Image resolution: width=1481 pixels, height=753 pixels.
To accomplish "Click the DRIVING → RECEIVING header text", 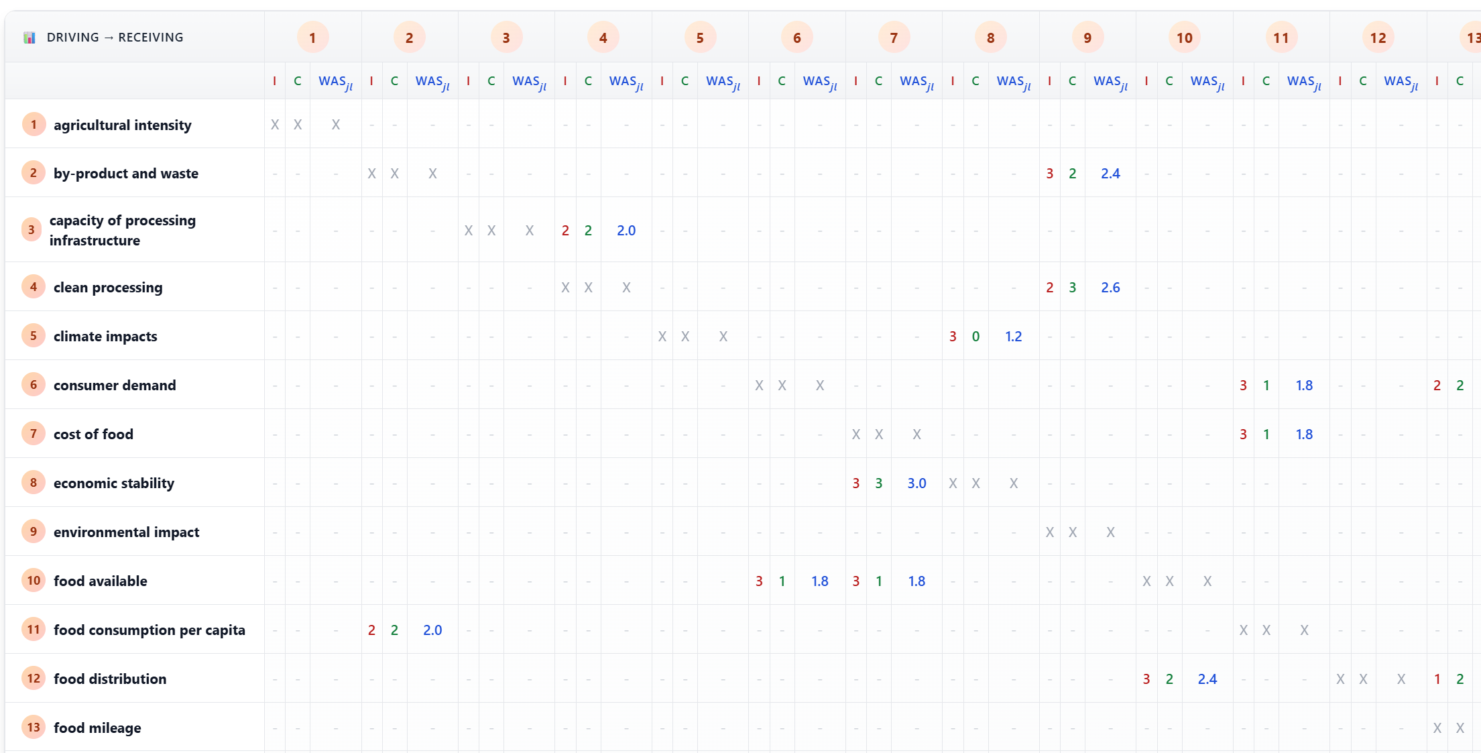I will [115, 38].
